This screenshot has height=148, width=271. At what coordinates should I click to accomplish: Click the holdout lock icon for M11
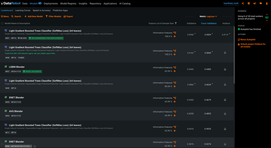225,129
